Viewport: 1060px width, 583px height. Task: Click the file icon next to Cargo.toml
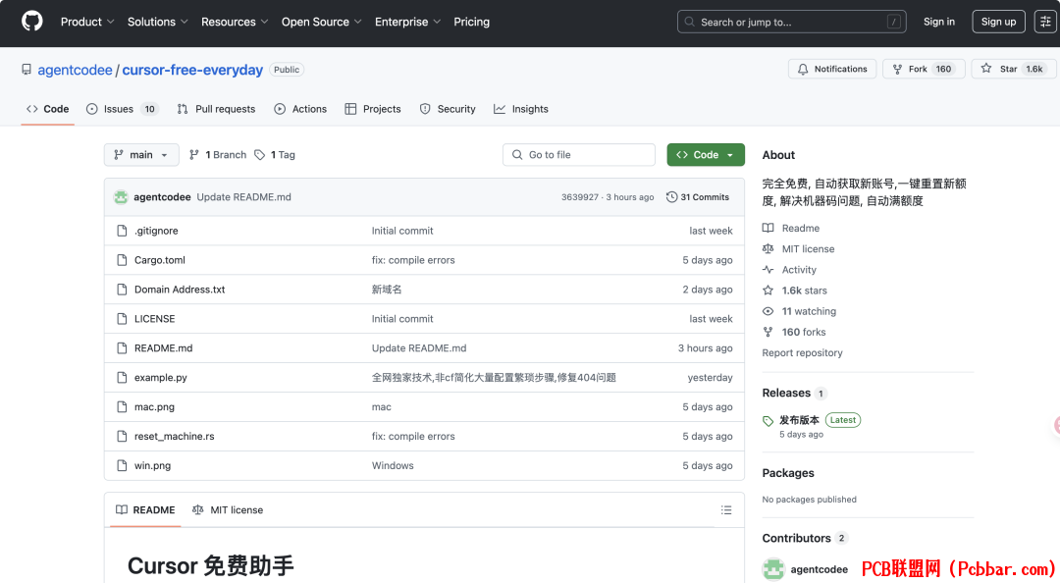point(122,260)
